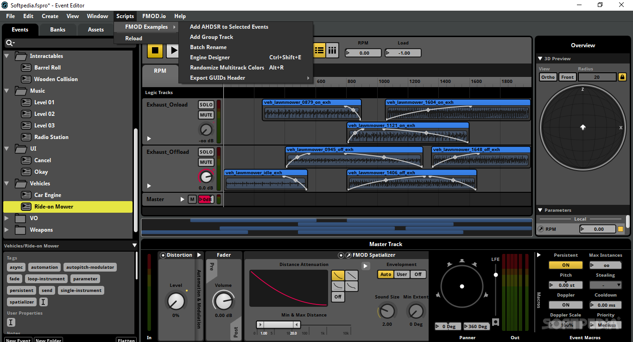
Task: Click the Stop playback icon
Action: [x=155, y=51]
